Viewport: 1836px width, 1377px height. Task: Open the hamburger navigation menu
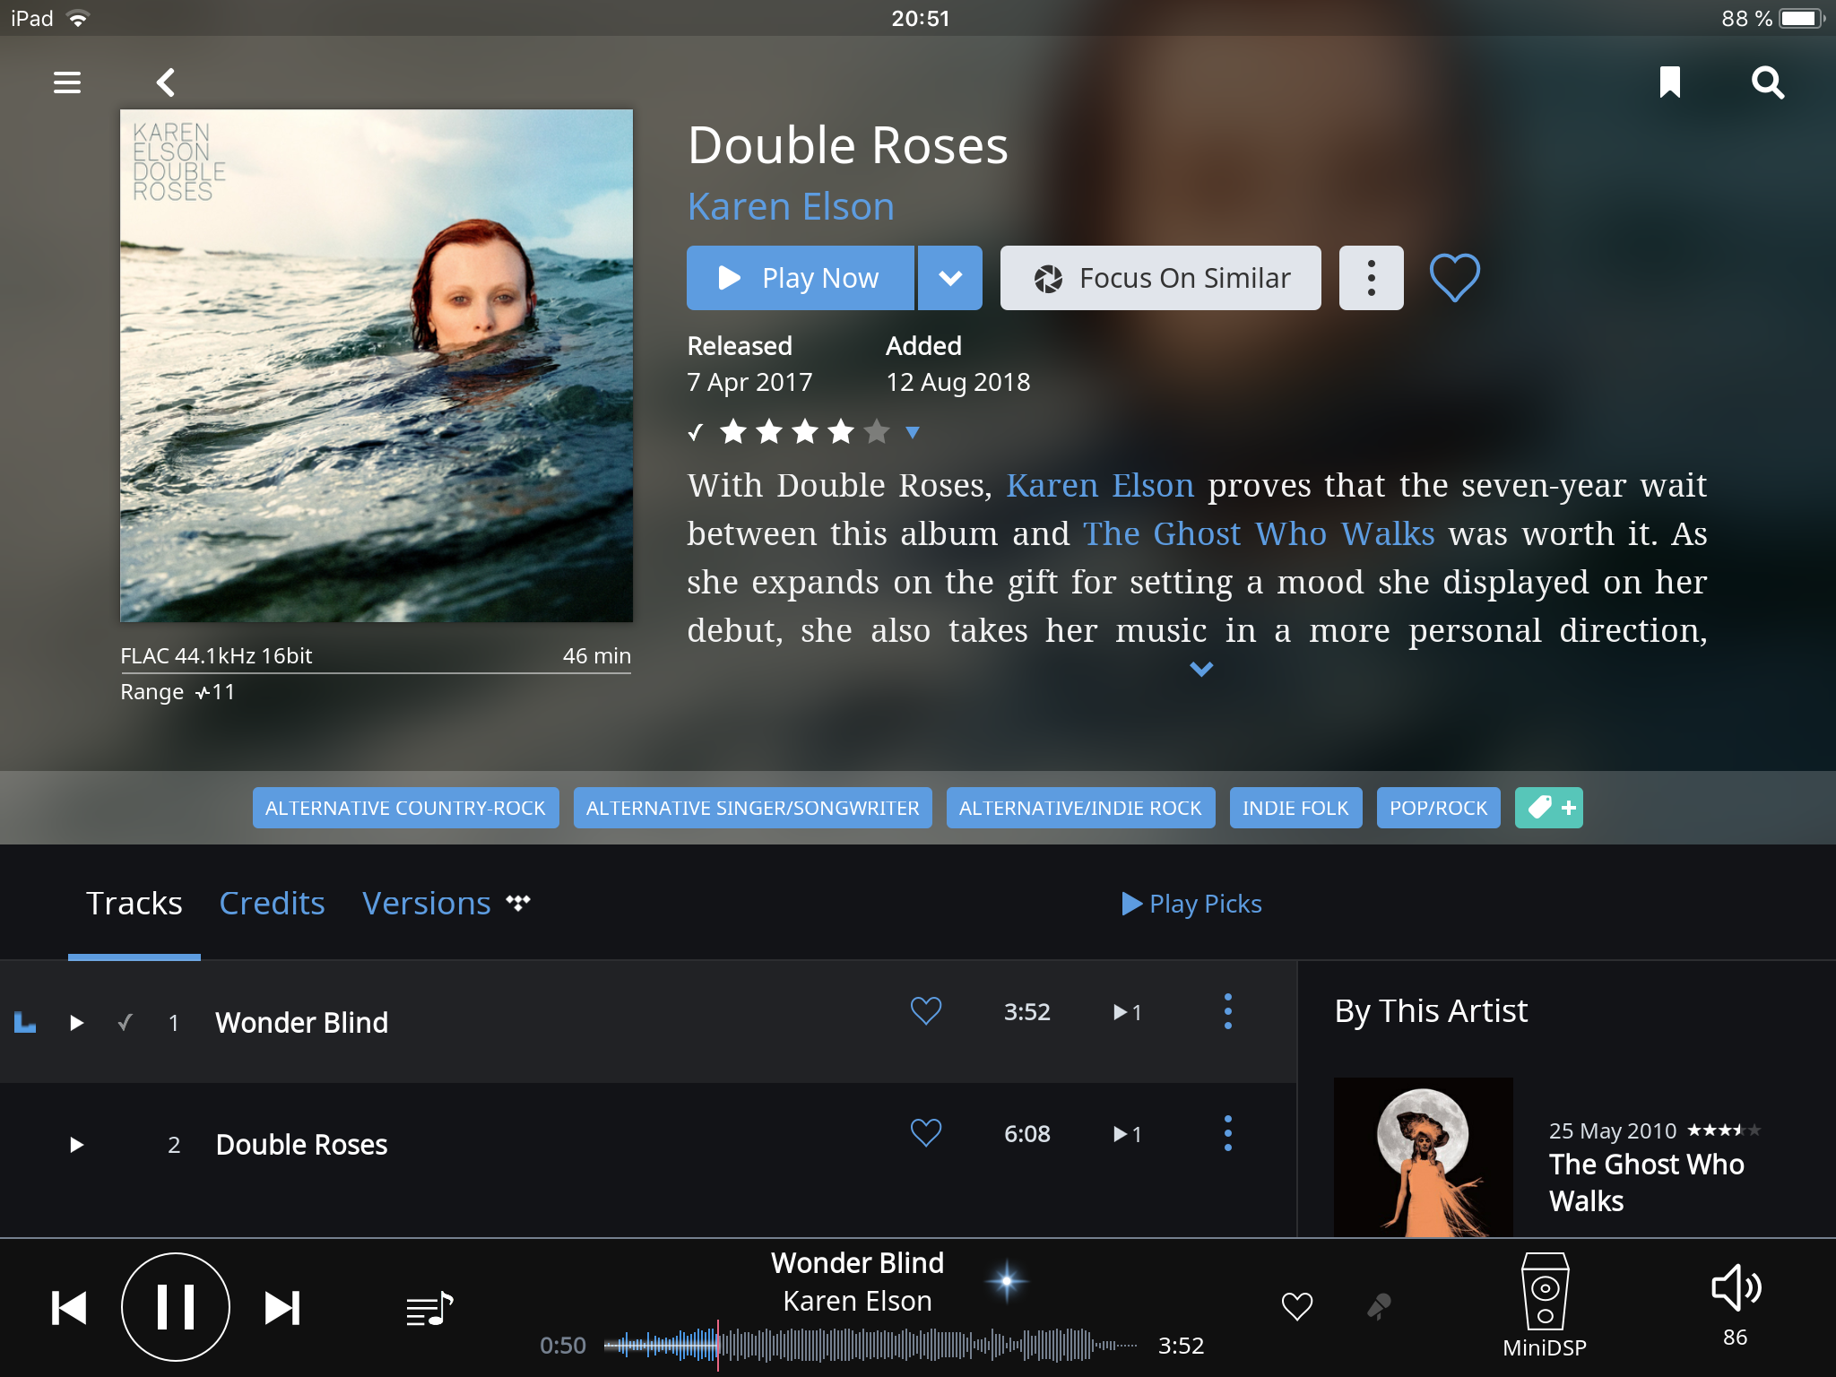point(67,82)
